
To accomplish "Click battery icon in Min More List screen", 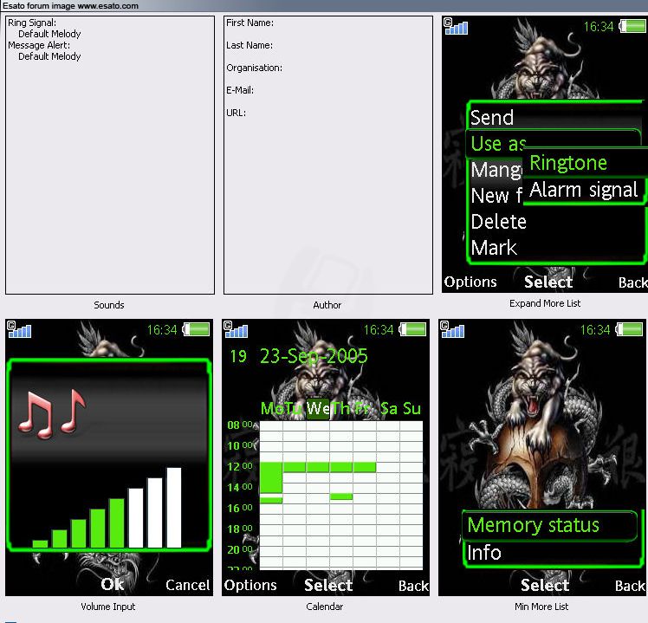I will [630, 329].
